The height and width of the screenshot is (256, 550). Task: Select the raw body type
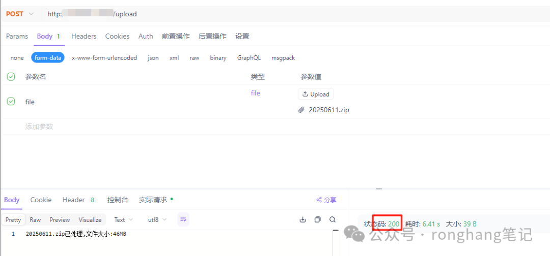[x=195, y=58]
